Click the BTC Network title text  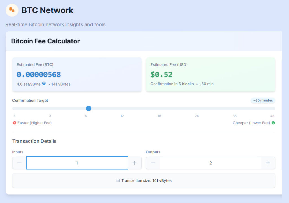click(47, 10)
